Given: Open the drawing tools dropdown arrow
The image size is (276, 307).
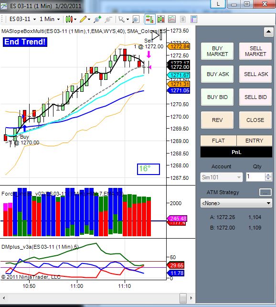Looking at the screenshot, I should pos(89,20).
